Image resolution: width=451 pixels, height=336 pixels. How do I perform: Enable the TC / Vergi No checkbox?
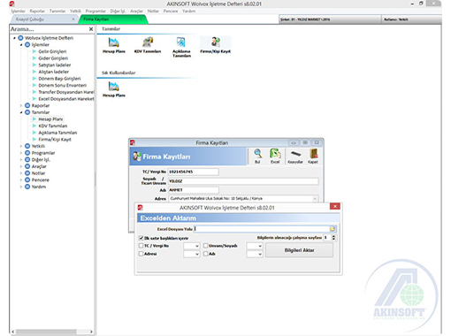141,246
